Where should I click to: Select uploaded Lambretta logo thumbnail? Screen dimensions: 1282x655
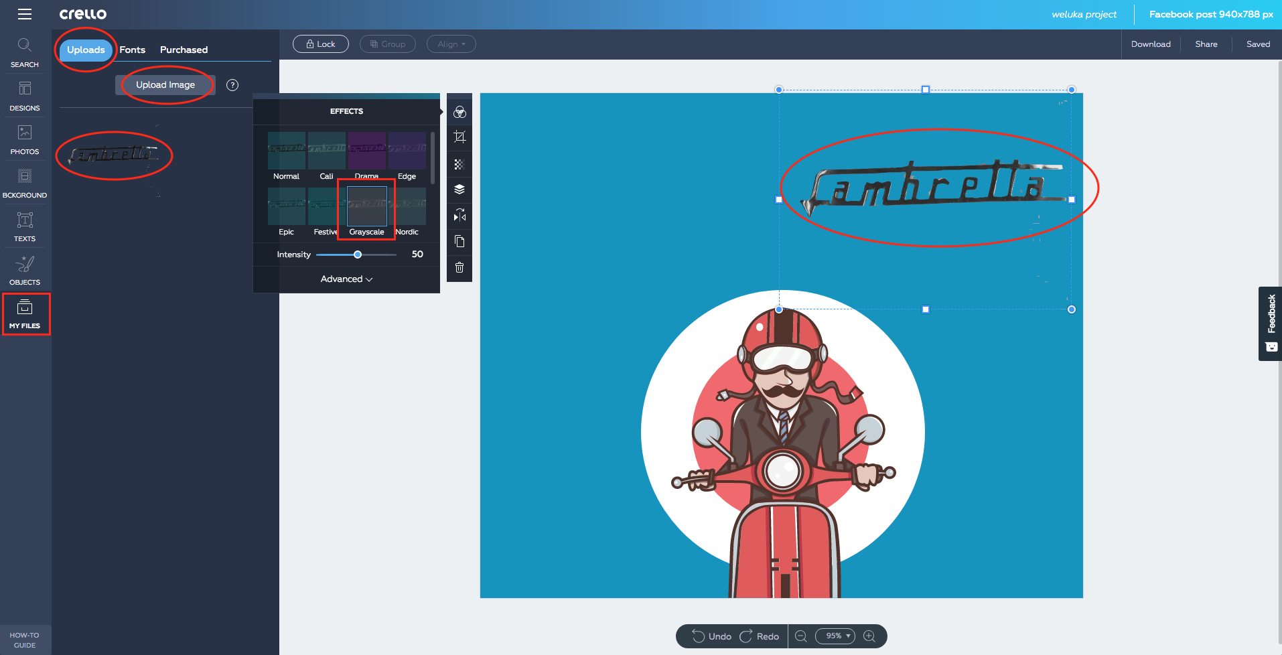pos(114,154)
